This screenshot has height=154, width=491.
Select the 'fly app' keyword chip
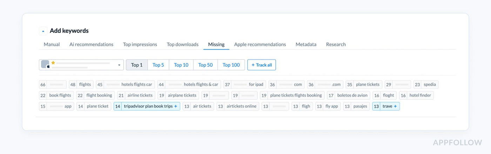(328, 106)
